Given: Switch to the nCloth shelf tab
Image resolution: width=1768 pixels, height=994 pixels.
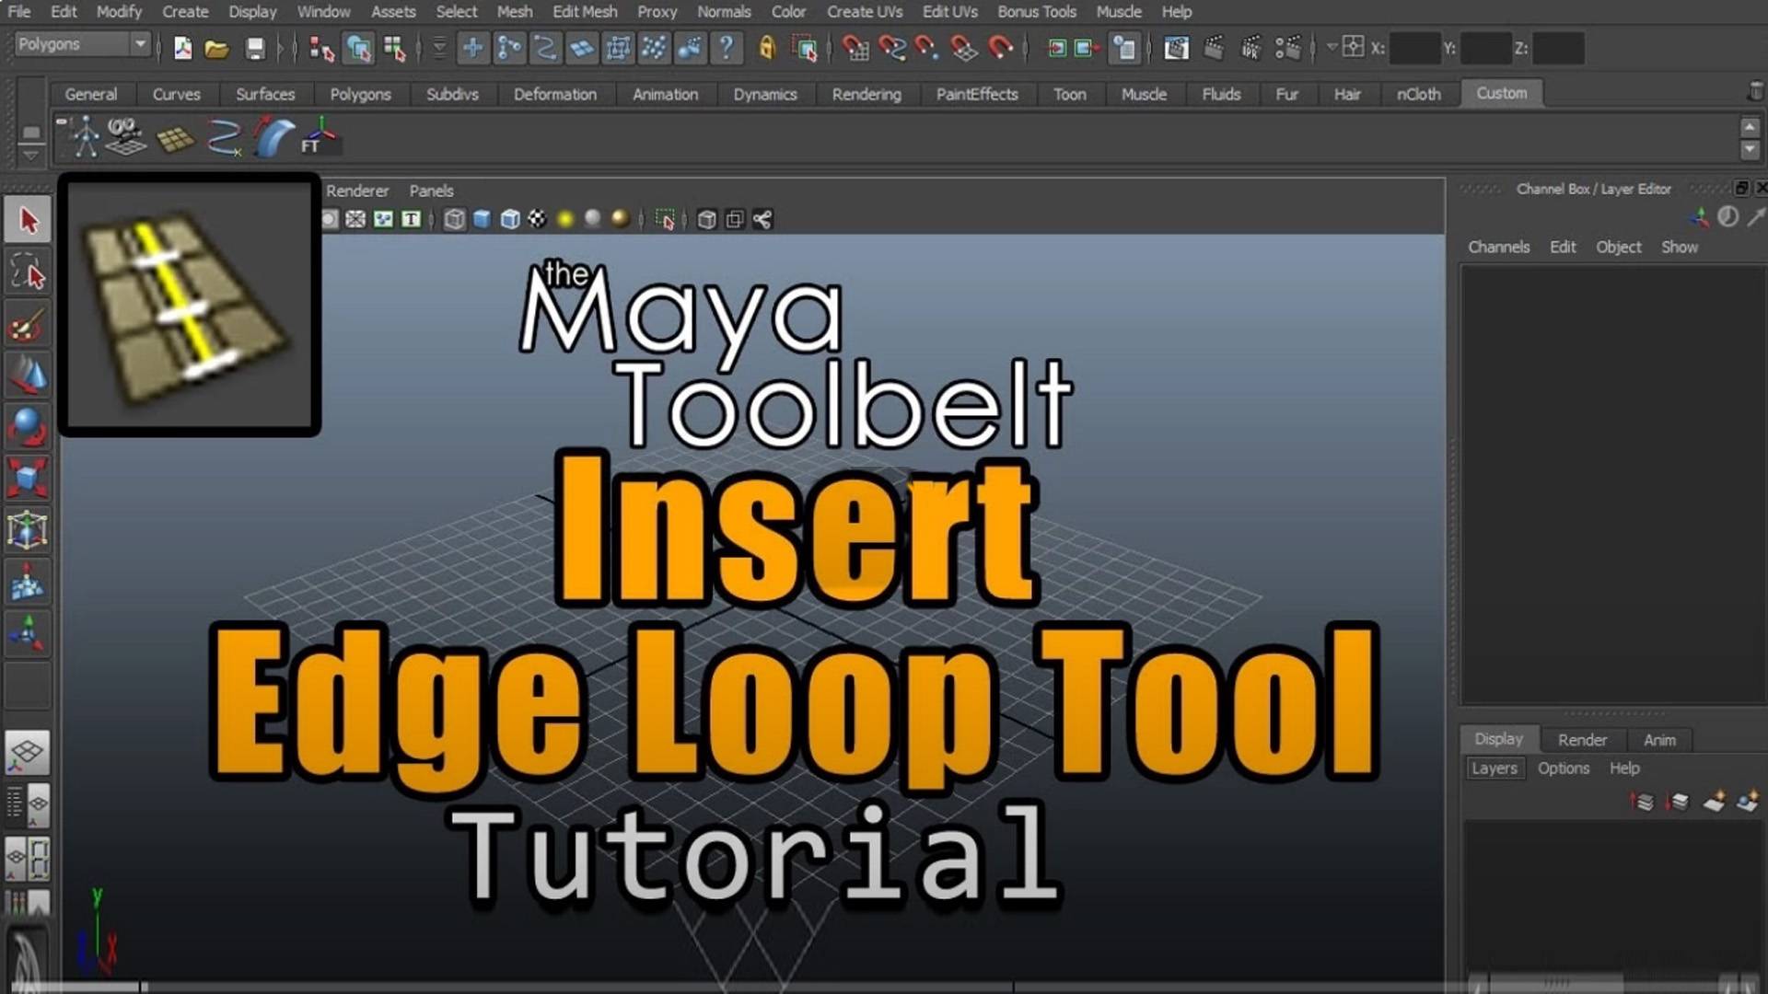Looking at the screenshot, I should coord(1418,94).
